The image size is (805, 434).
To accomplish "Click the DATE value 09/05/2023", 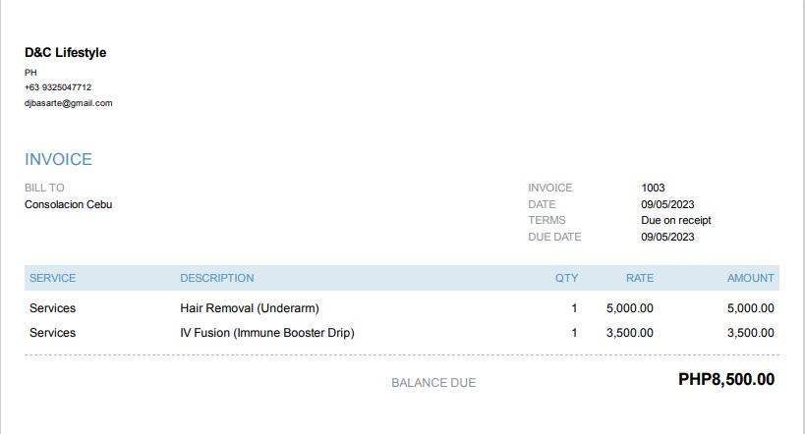I will click(x=667, y=204).
